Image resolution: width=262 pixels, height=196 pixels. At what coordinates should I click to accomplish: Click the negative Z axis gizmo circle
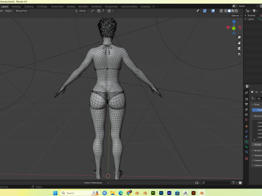pos(234,33)
